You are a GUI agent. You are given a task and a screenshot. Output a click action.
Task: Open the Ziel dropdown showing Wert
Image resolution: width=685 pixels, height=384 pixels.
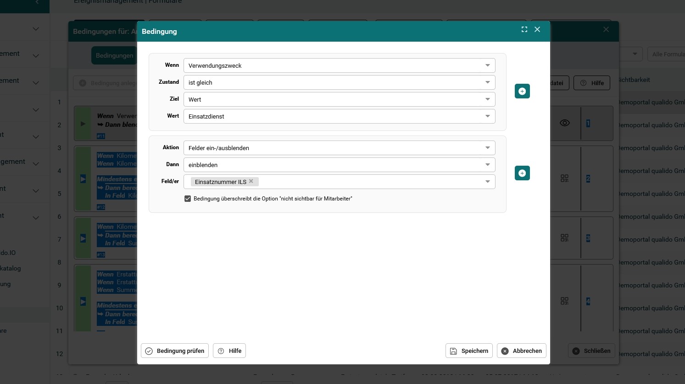click(339, 99)
